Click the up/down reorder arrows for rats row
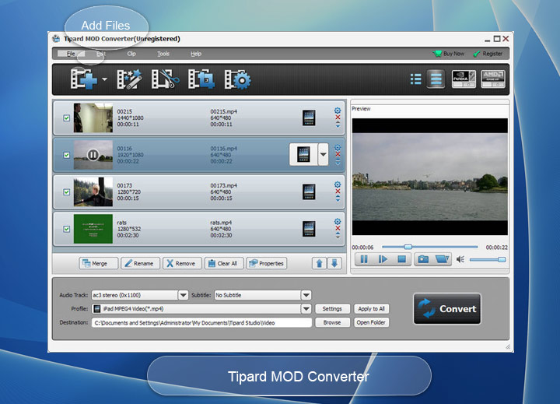This screenshot has height=404, width=560. tap(338, 235)
